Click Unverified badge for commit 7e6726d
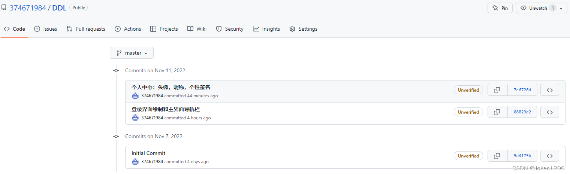This screenshot has height=174, width=570. click(468, 90)
